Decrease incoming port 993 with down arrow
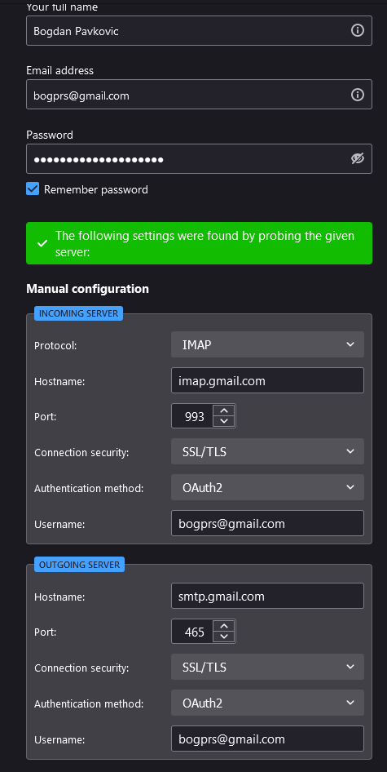This screenshot has width=387, height=772. click(224, 421)
